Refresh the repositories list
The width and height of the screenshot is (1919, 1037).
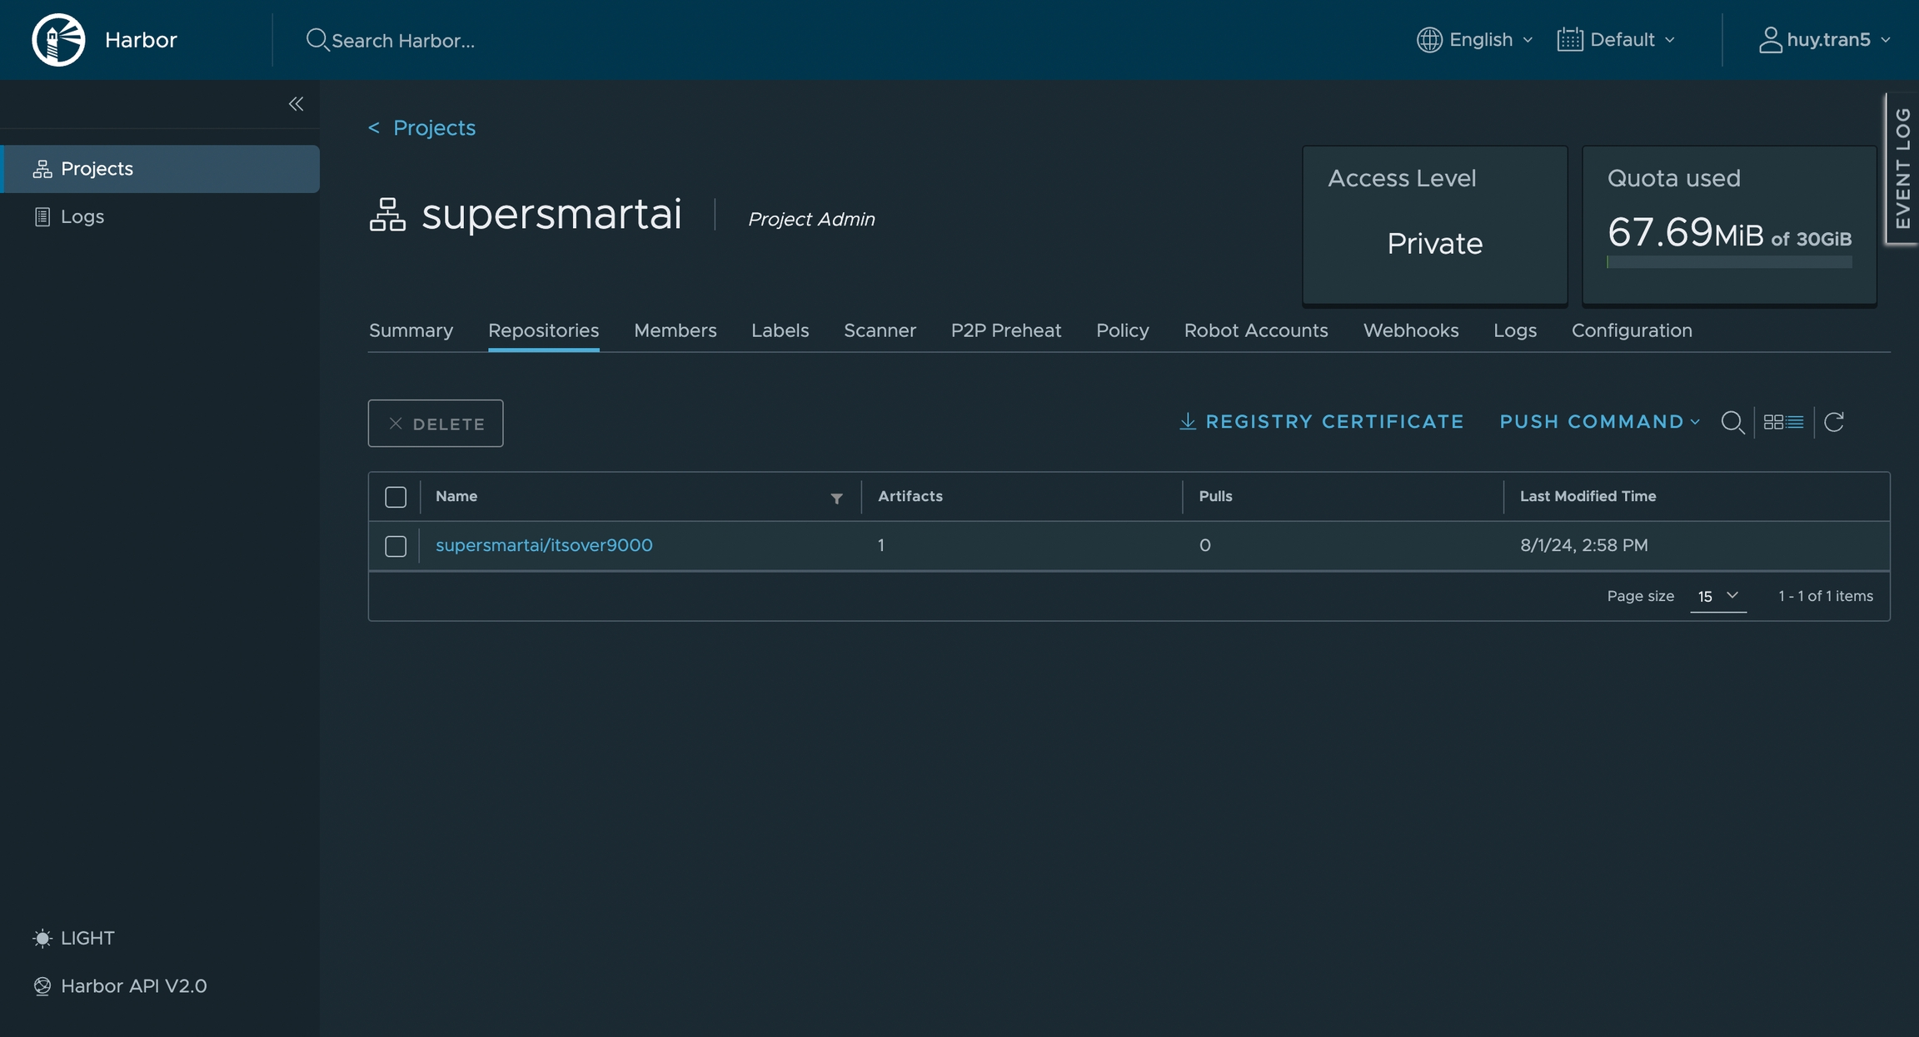pos(1834,422)
